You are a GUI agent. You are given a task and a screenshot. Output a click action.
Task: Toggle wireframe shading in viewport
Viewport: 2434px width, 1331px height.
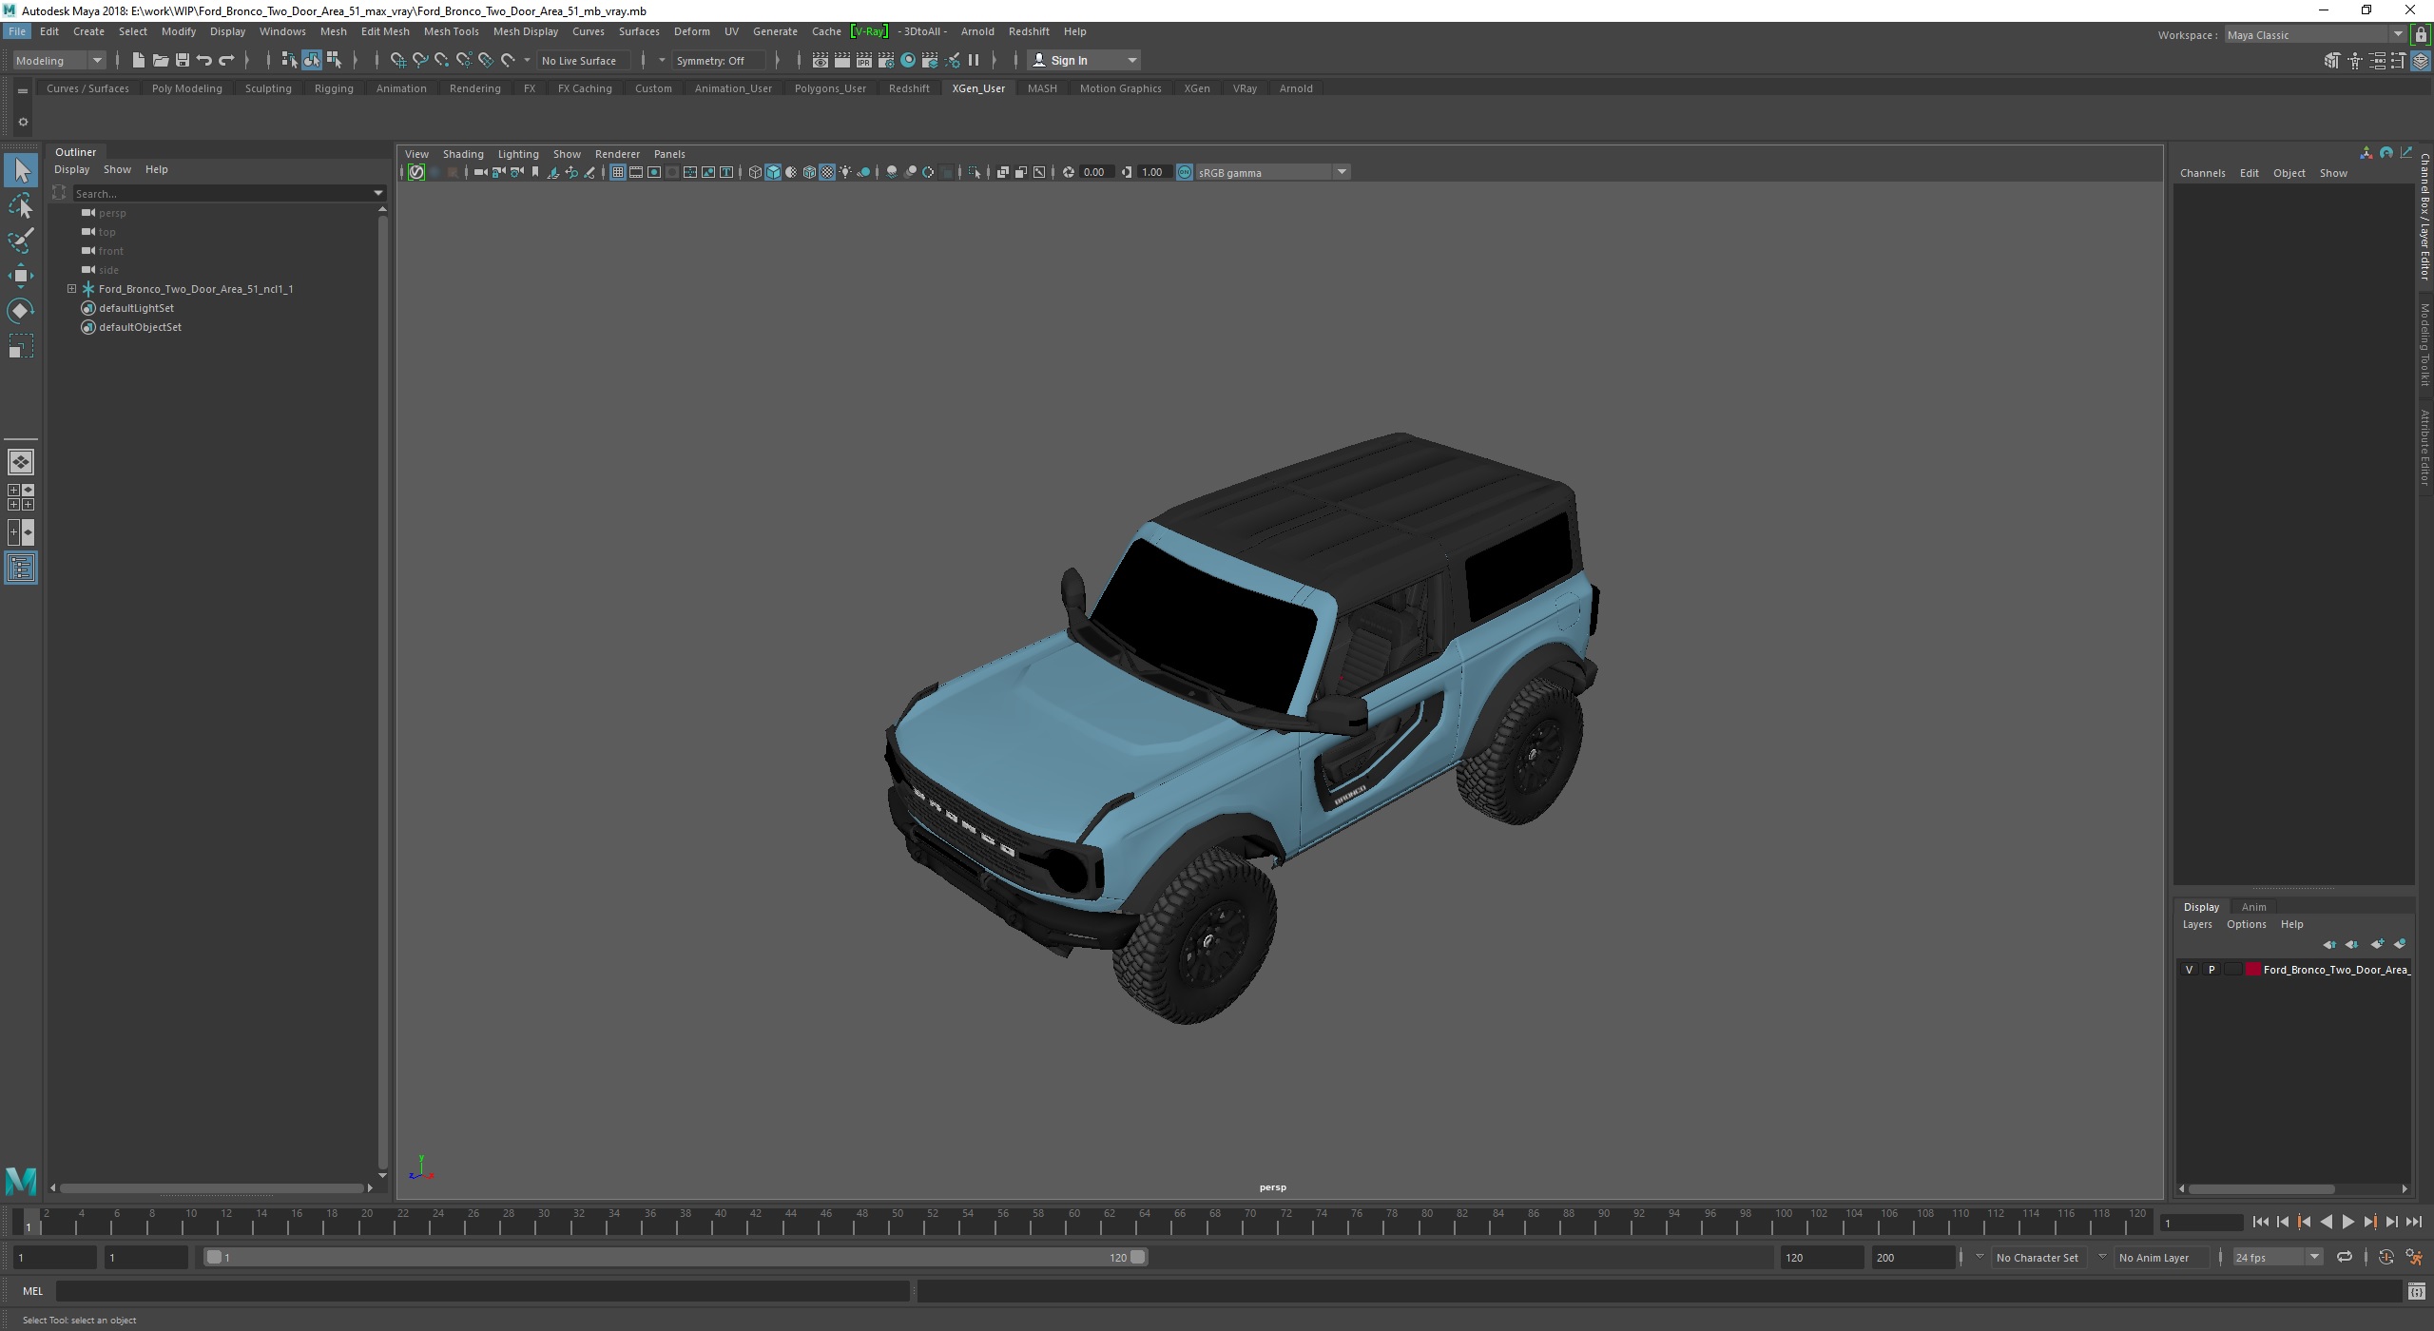click(755, 173)
